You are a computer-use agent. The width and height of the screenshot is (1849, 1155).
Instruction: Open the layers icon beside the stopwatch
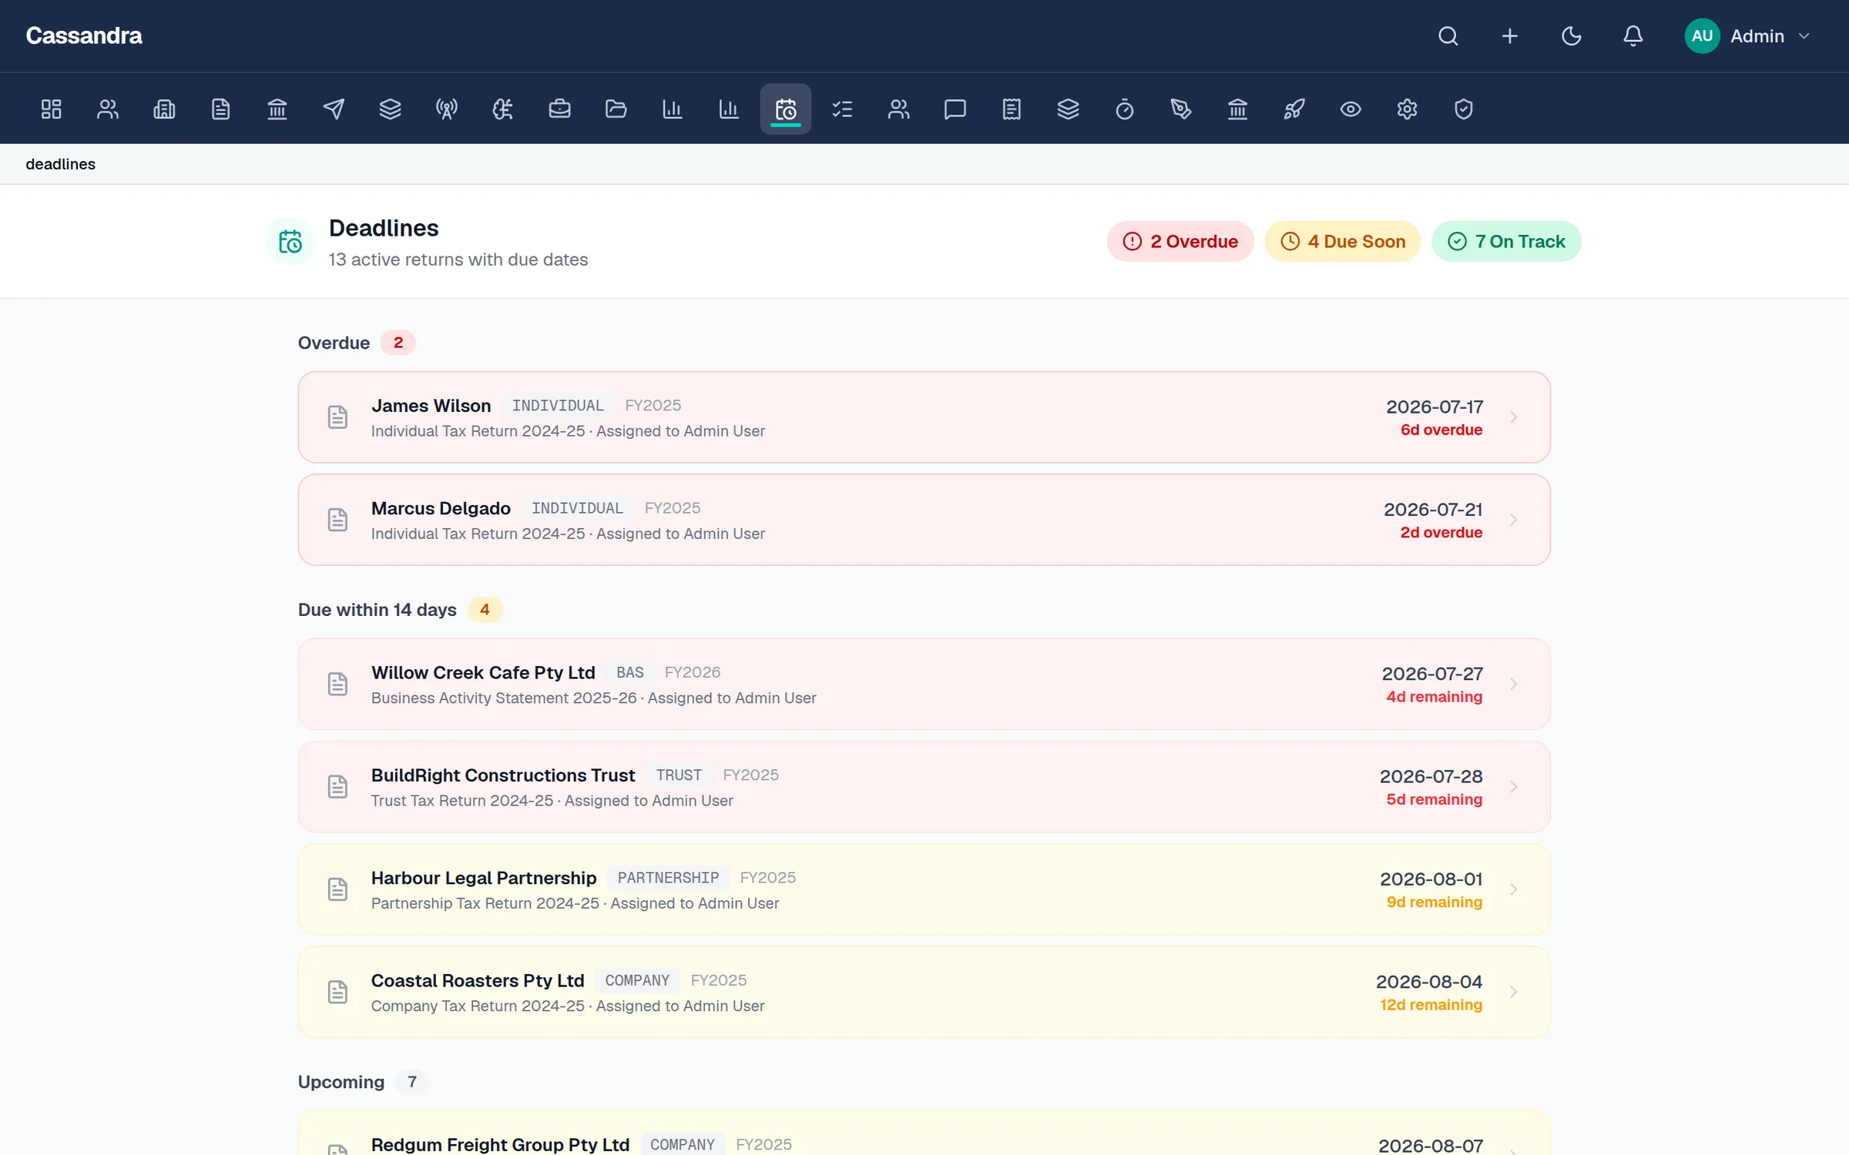[x=1068, y=109]
